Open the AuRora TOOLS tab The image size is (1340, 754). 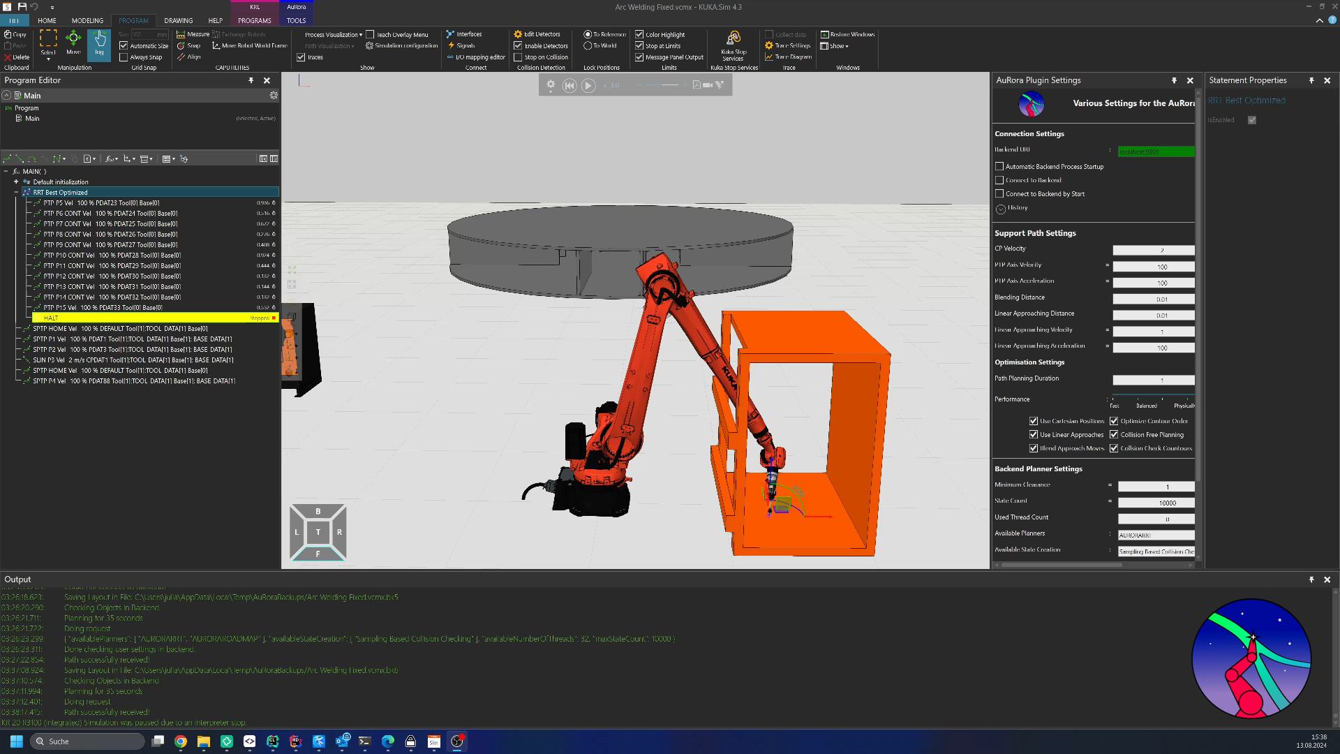(296, 21)
